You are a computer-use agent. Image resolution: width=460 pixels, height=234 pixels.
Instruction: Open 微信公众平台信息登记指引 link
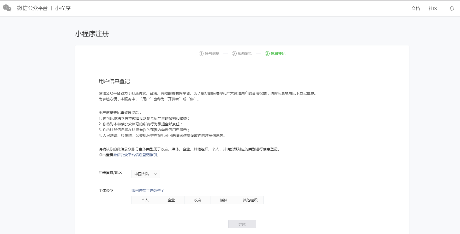[135, 155]
